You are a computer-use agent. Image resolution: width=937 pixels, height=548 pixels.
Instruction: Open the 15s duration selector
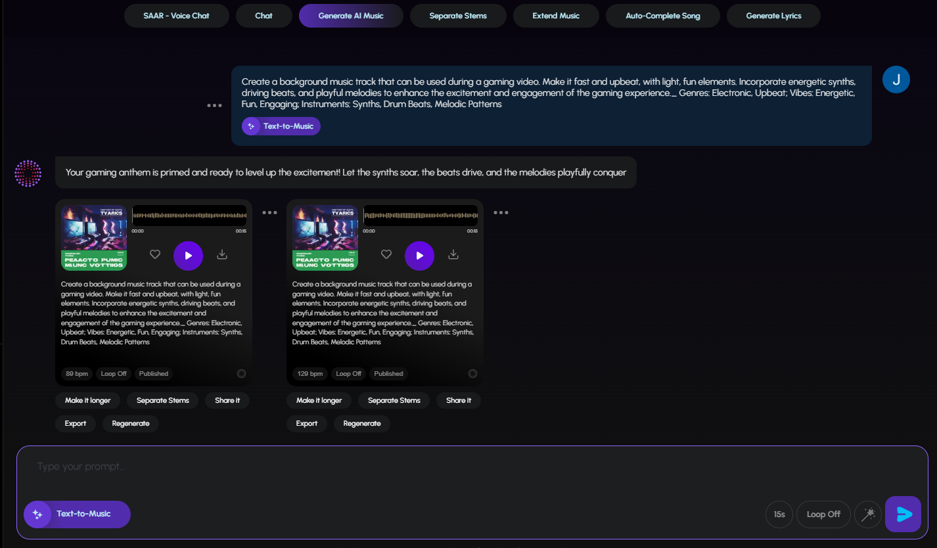[x=779, y=514]
